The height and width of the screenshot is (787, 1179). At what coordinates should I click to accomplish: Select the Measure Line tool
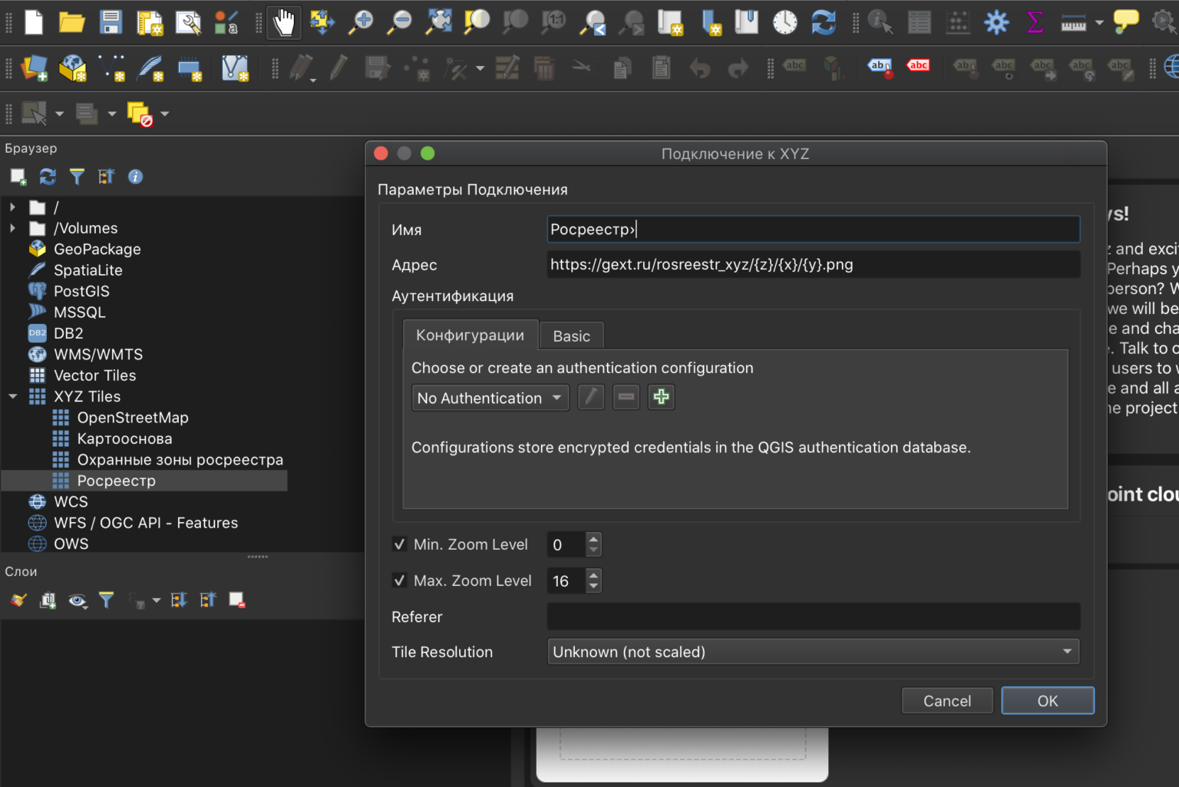(1072, 22)
